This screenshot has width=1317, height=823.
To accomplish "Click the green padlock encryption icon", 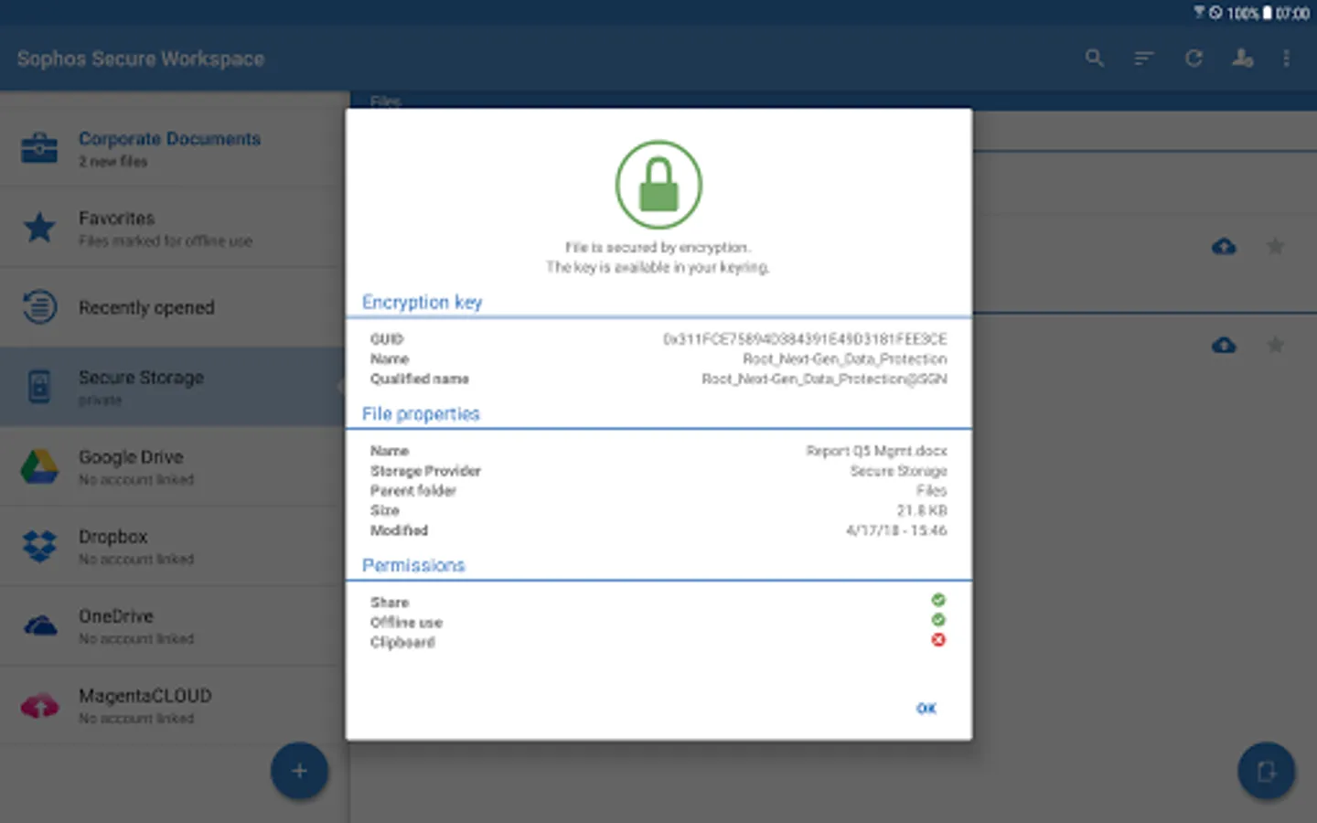I will (x=658, y=184).
